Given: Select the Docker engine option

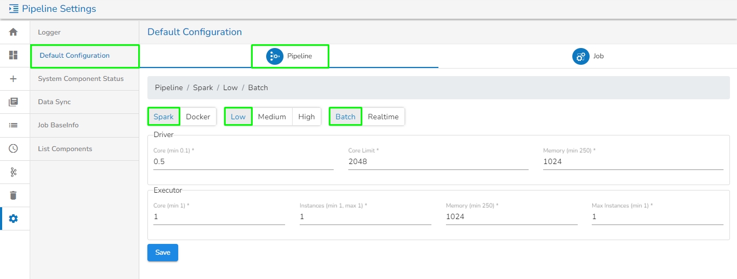Looking at the screenshot, I should [x=198, y=117].
